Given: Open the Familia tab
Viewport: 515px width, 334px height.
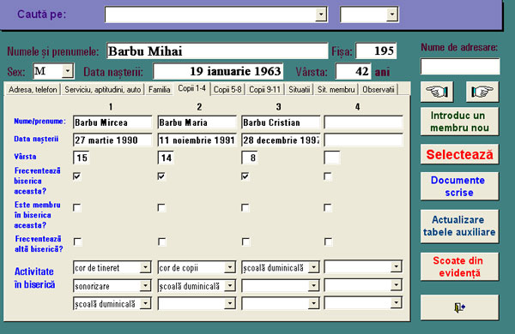Looking at the screenshot, I should (160, 89).
